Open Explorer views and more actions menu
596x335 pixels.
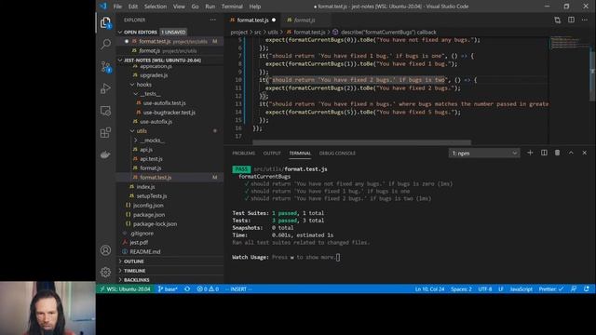(x=212, y=20)
